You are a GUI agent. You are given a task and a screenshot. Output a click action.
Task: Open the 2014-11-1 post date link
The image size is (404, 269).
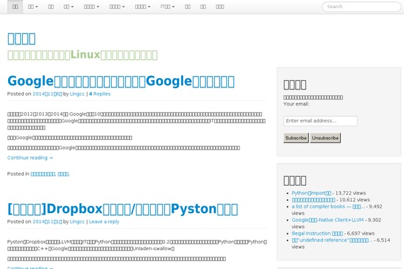(47, 222)
